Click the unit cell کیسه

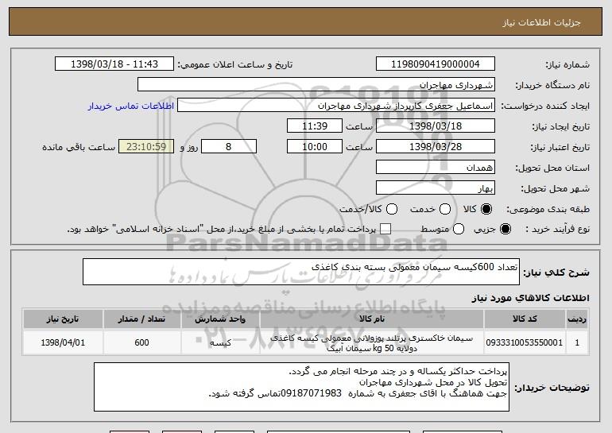point(220,342)
